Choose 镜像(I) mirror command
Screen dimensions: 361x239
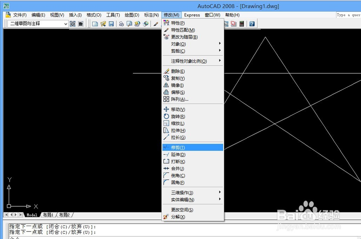193,85
